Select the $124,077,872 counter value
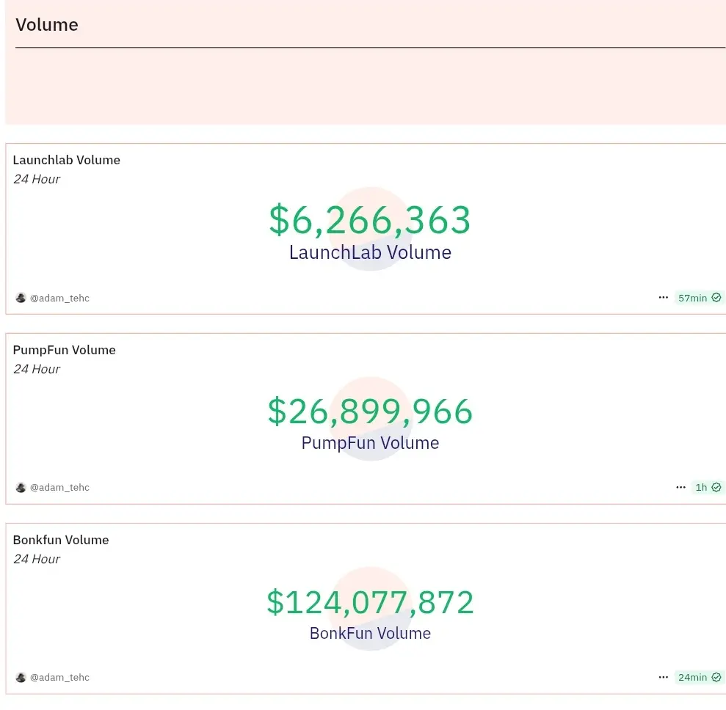The image size is (726, 710). coord(370,602)
